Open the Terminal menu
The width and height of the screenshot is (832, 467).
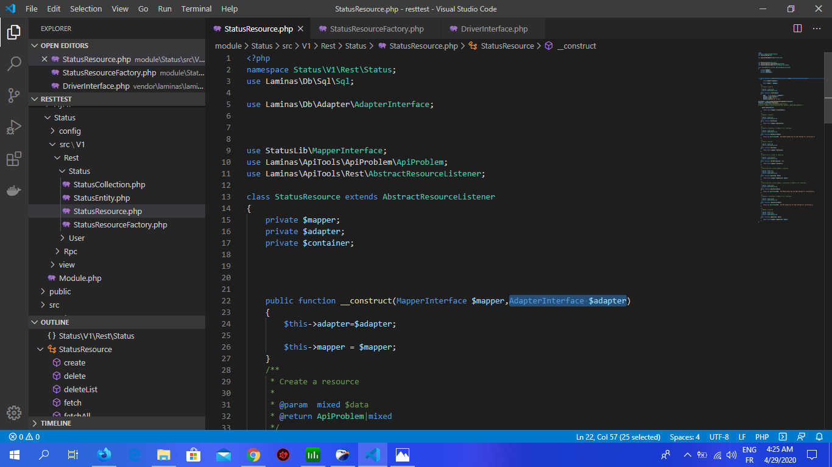(196, 9)
